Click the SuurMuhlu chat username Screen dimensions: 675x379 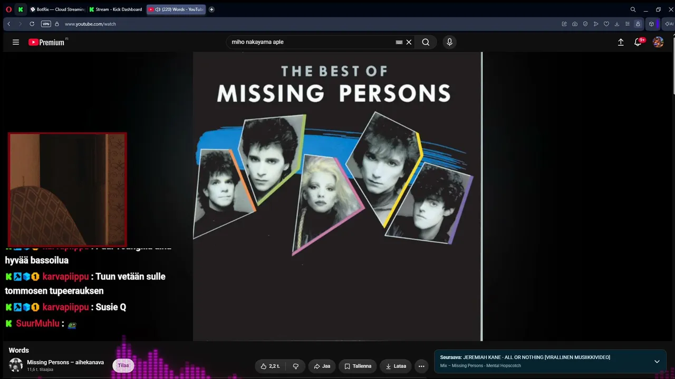(37, 323)
